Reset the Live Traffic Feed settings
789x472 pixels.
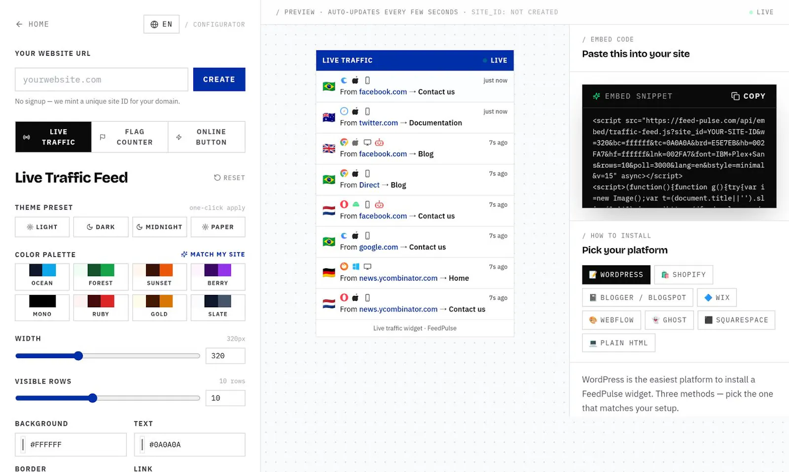click(229, 178)
